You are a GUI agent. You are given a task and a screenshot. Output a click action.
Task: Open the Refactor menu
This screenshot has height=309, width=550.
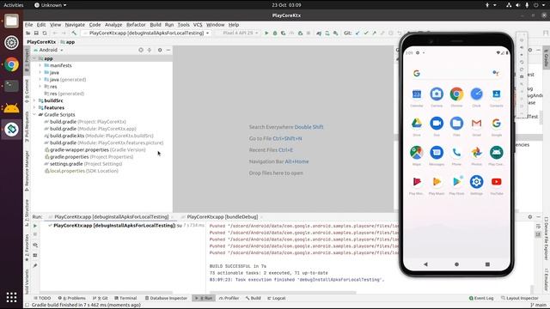136,25
